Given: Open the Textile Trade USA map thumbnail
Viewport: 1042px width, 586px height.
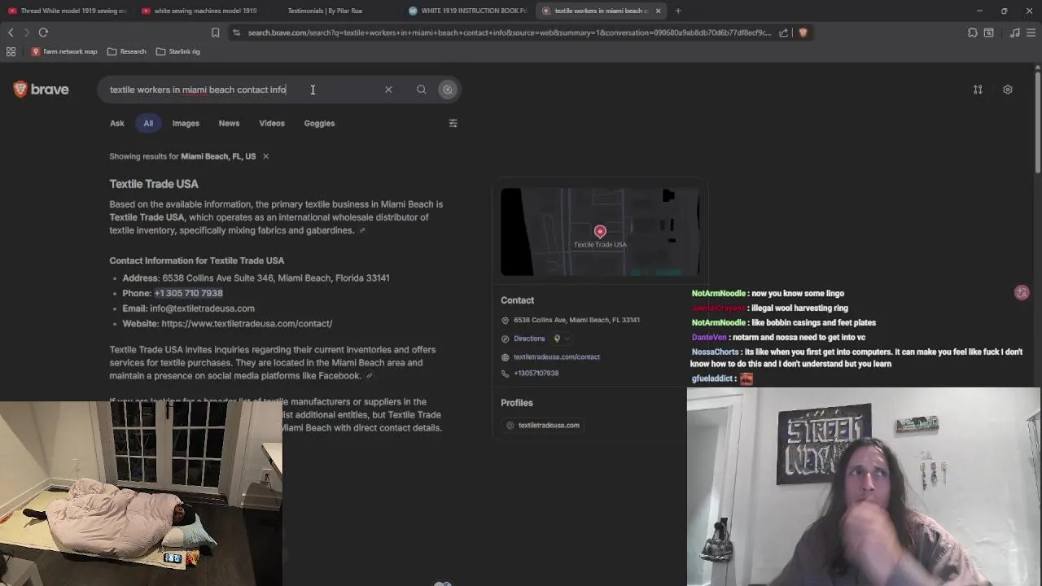Looking at the screenshot, I should tap(600, 232).
